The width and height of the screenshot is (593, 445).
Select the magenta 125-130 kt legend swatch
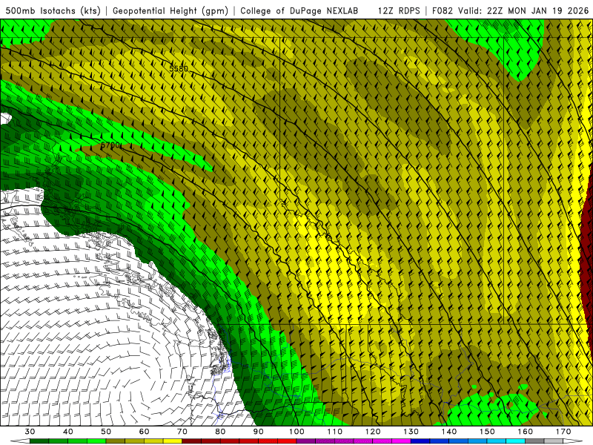[401, 441]
